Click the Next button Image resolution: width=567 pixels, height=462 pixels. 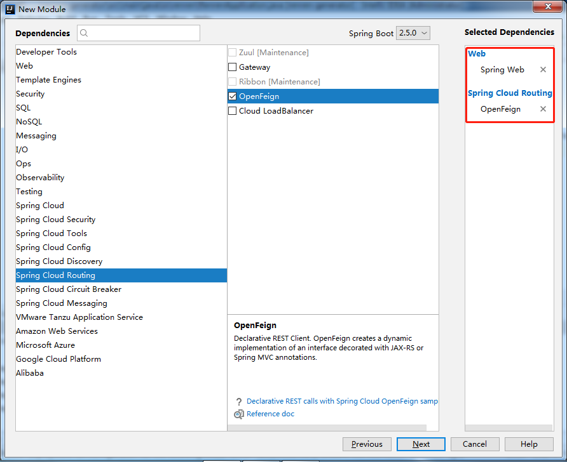421,444
